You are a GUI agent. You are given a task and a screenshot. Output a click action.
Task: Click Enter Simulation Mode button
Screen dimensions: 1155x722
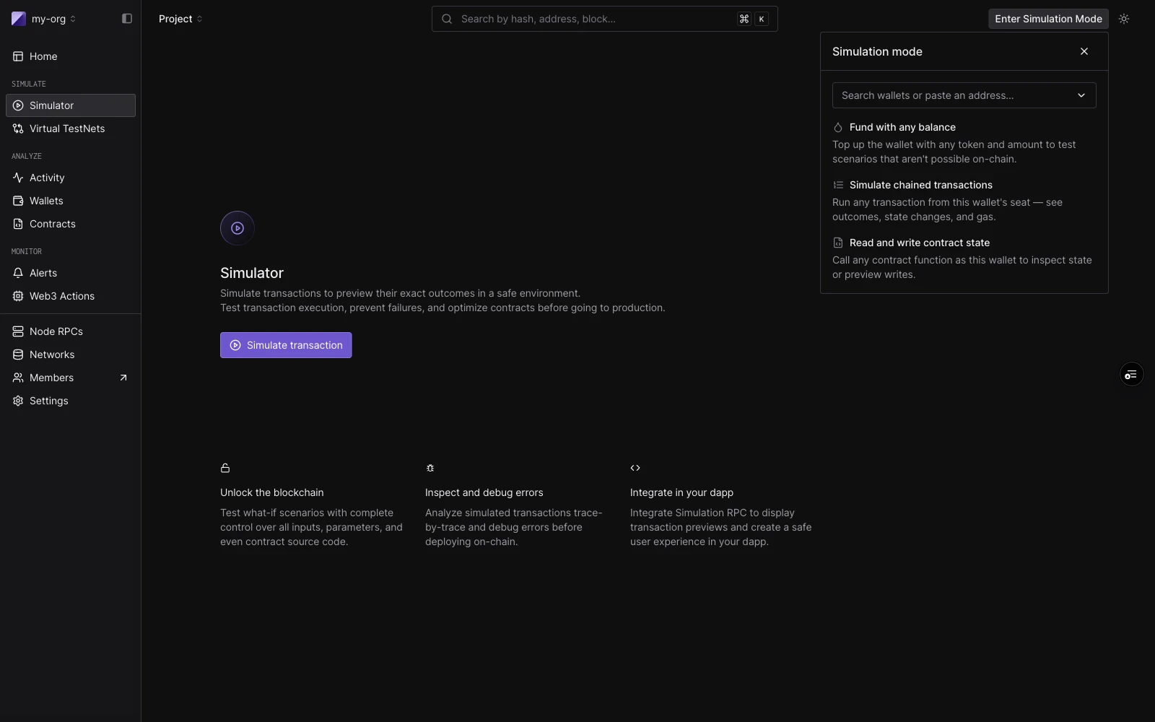pos(1048,19)
